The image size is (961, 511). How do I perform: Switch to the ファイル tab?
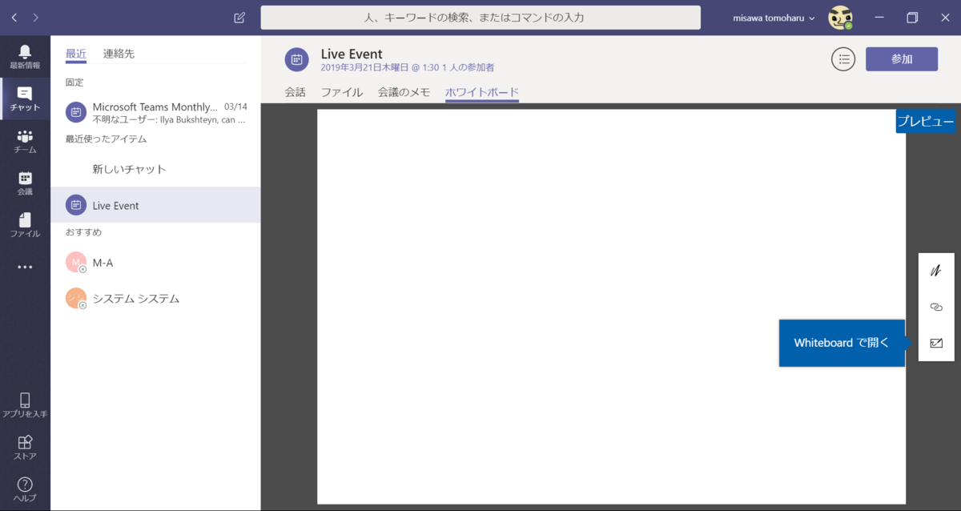pyautogui.click(x=342, y=92)
